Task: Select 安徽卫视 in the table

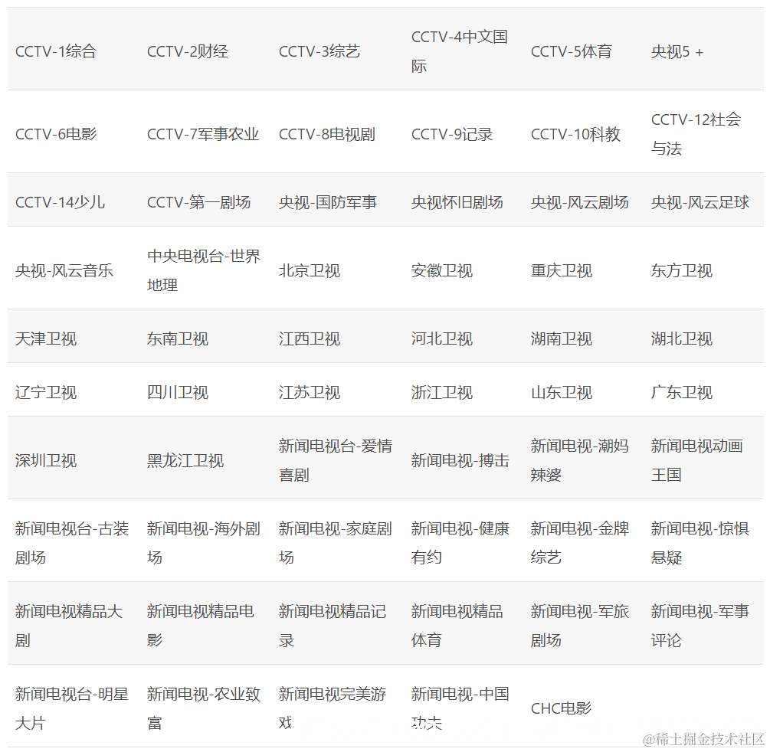Action: [x=442, y=270]
